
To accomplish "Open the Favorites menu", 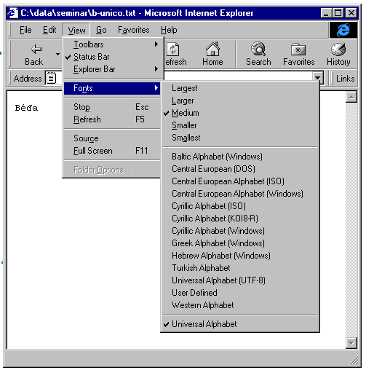I will pos(134,30).
